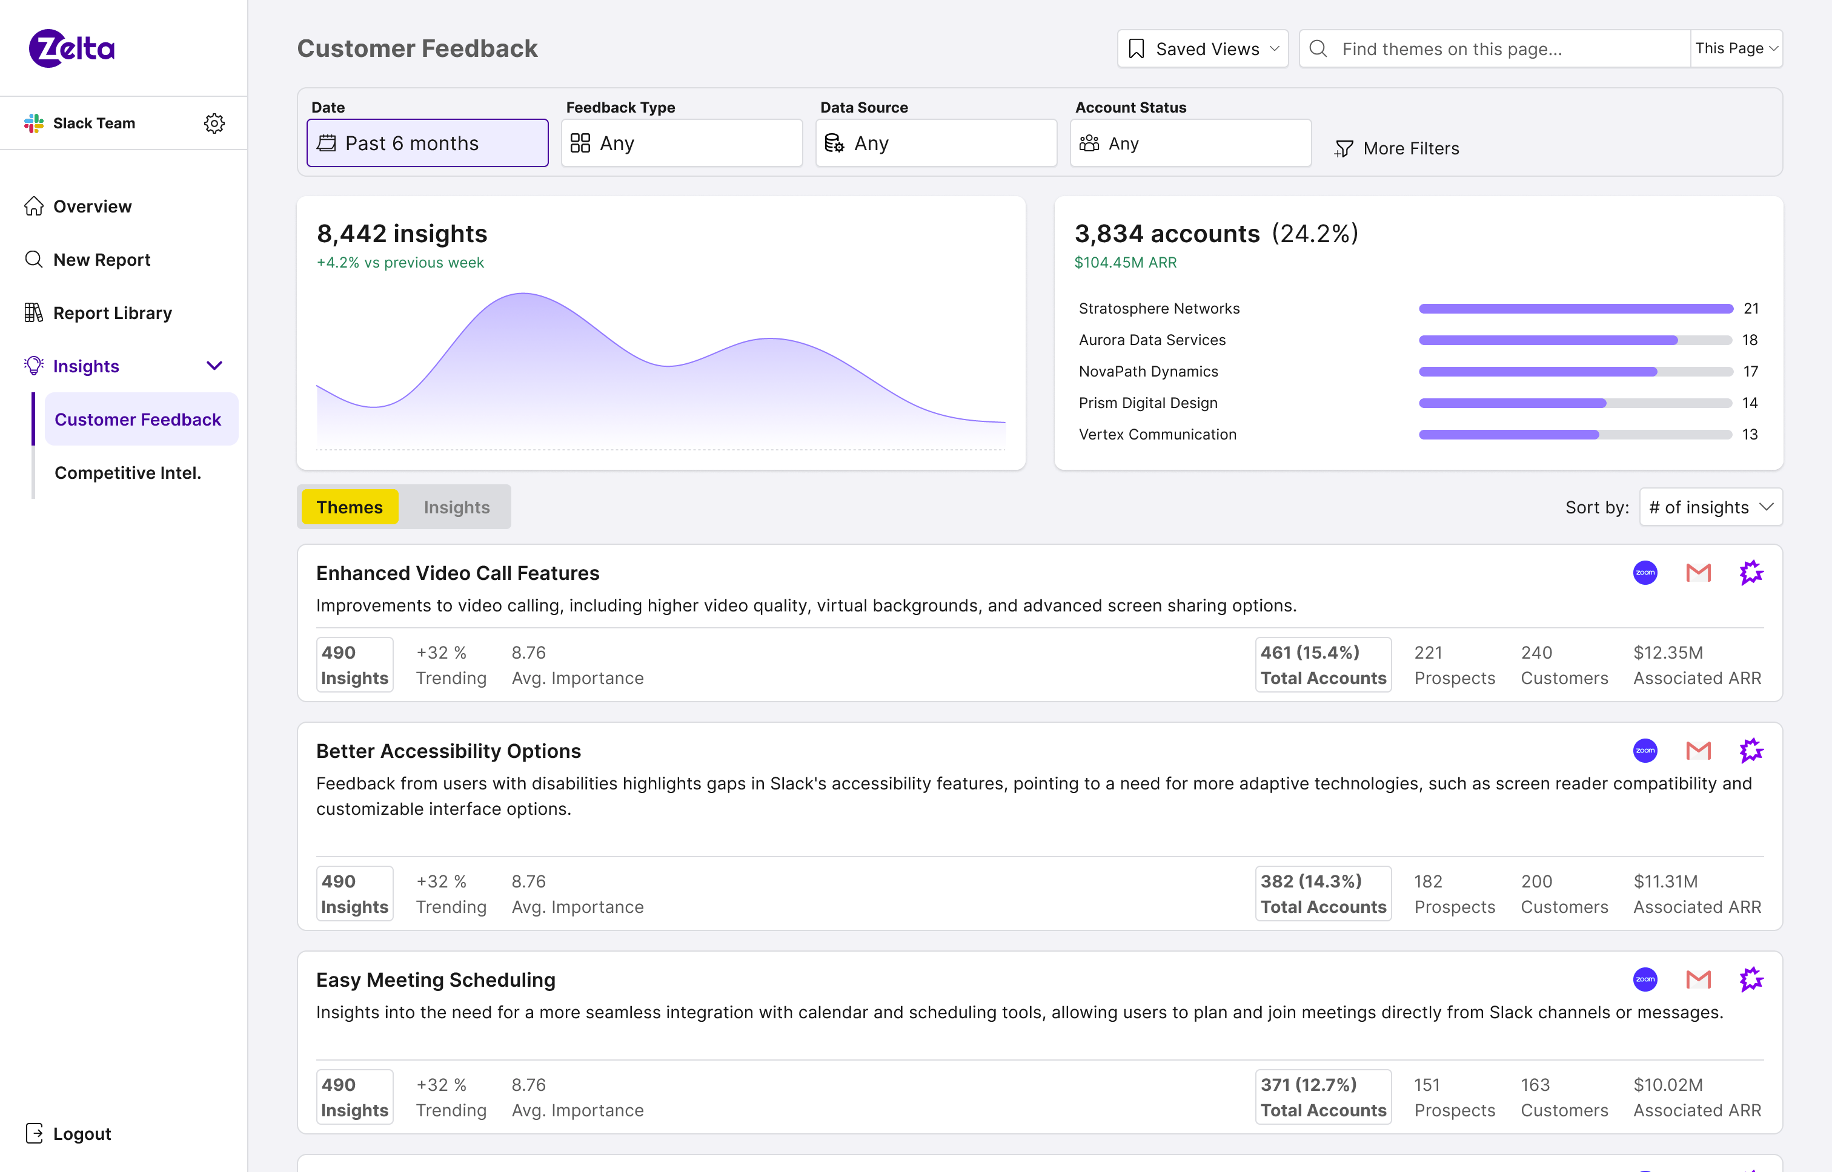
Task: Click the Aurora Data Services progress bar
Action: pyautogui.click(x=1575, y=340)
